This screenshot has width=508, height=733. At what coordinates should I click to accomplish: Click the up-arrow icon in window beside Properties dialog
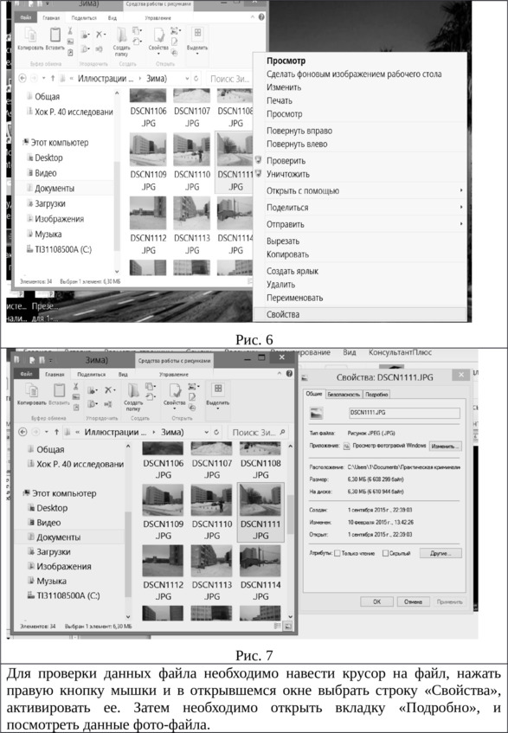pyautogui.click(x=56, y=432)
